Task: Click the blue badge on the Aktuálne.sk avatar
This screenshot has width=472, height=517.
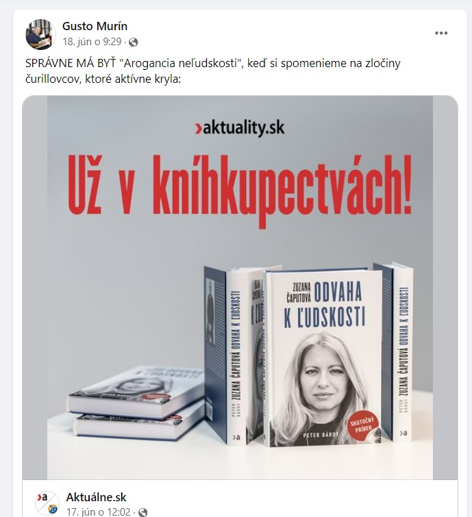Action: click(x=51, y=509)
